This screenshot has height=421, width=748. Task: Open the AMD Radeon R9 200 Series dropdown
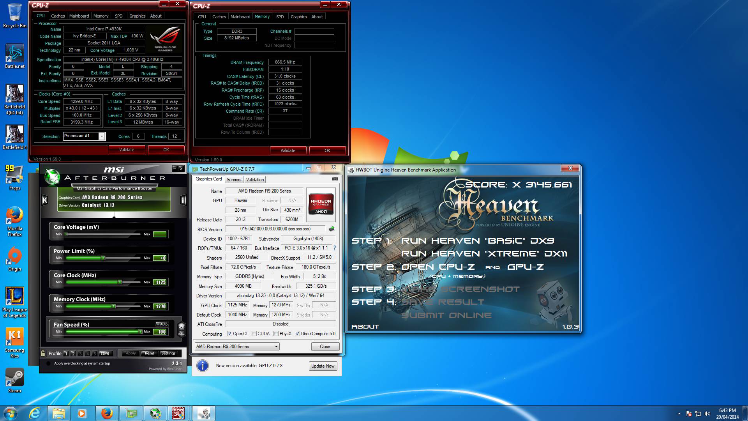pyautogui.click(x=237, y=347)
